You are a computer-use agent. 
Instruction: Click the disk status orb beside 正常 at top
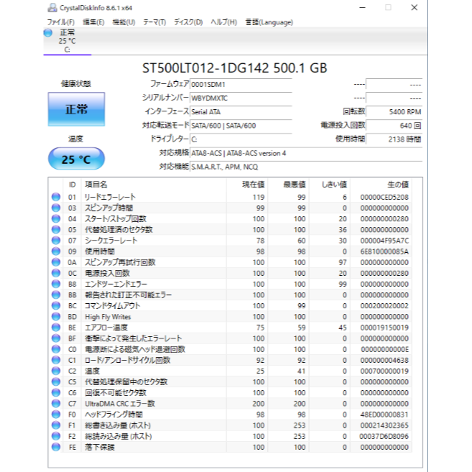click(48, 32)
